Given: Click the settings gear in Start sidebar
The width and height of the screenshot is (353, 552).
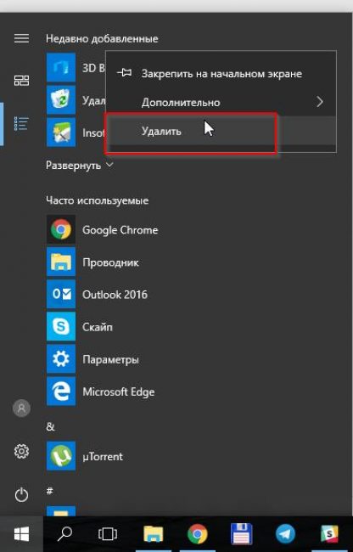Looking at the screenshot, I should pyautogui.click(x=21, y=451).
